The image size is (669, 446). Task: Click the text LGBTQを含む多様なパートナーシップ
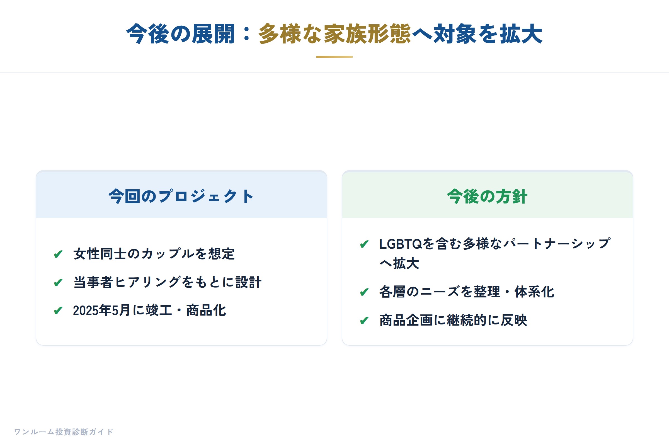click(x=495, y=244)
